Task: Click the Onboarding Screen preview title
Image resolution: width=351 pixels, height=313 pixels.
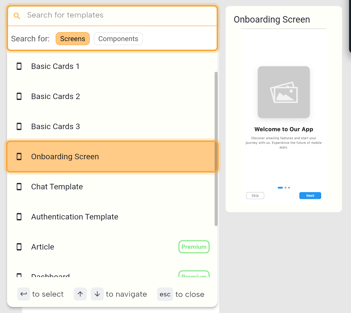Action: [x=272, y=20]
